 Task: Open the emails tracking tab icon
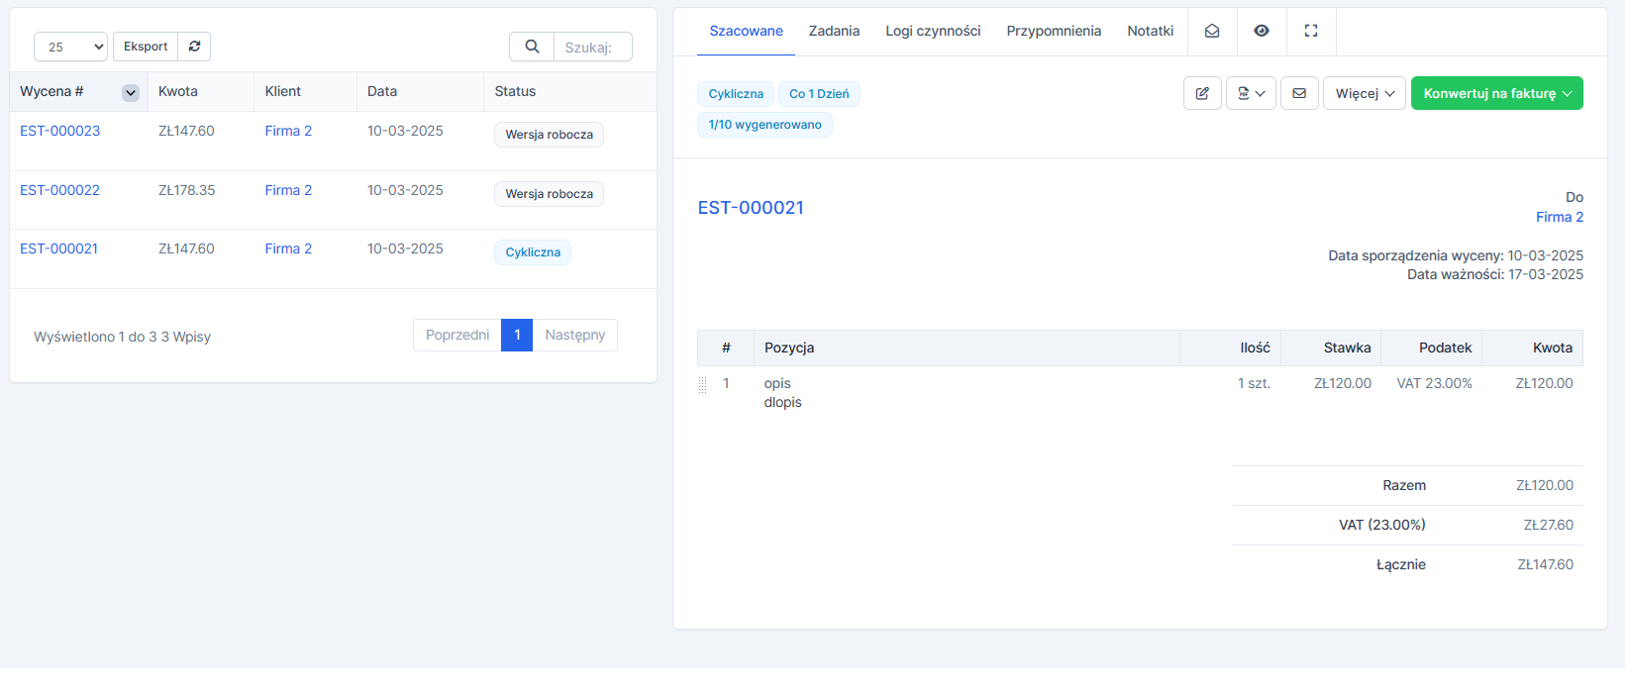tap(1212, 31)
